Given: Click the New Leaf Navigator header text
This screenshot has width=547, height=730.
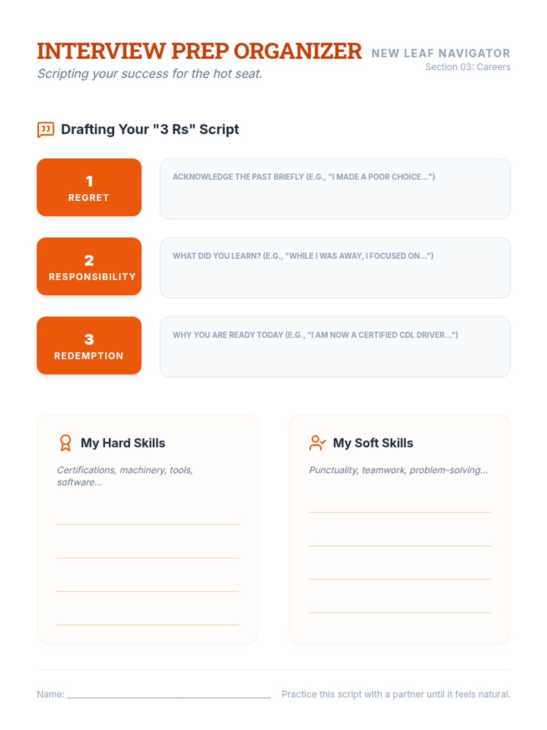Looking at the screenshot, I should coord(440,53).
